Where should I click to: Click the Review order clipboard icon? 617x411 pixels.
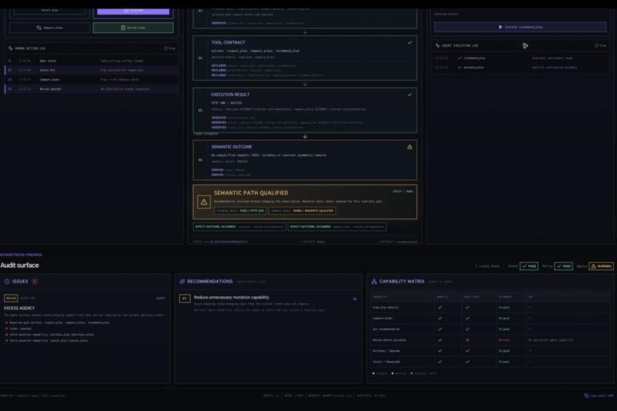pyautogui.click(x=122, y=28)
